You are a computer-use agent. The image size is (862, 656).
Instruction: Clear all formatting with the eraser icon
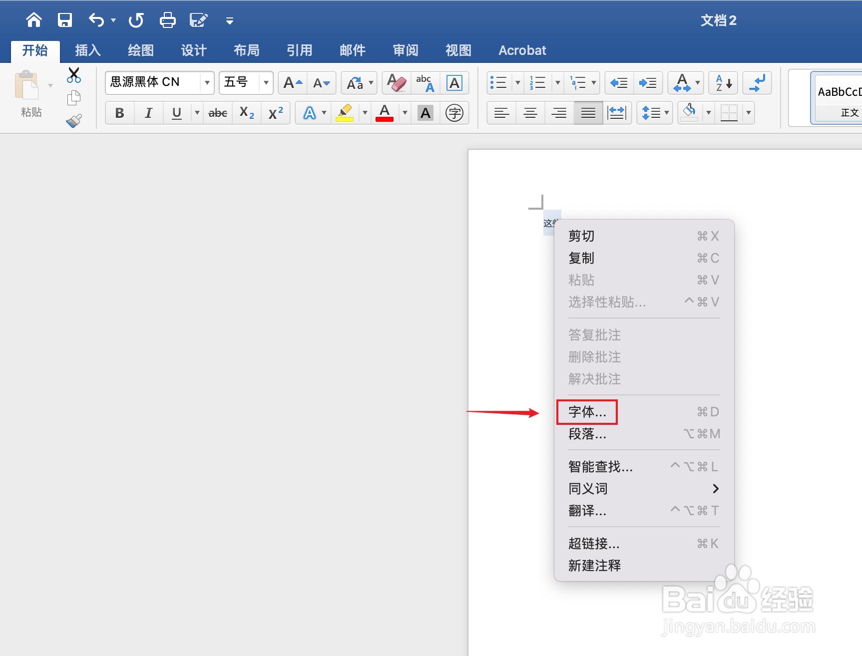click(x=397, y=83)
